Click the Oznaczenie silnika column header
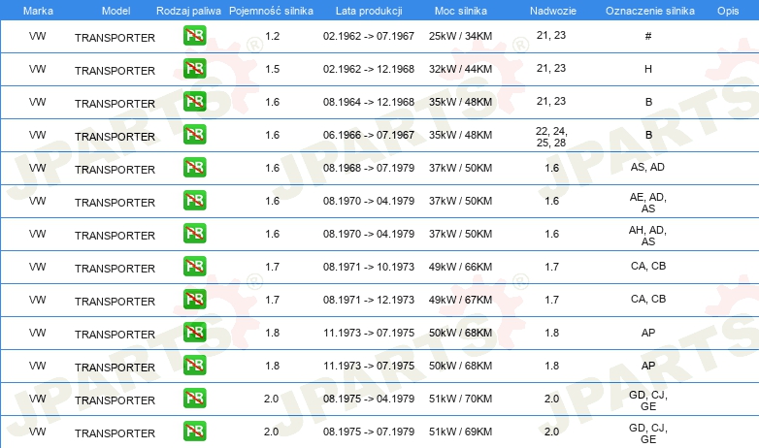Viewport: 759px width, 448px height. point(649,11)
